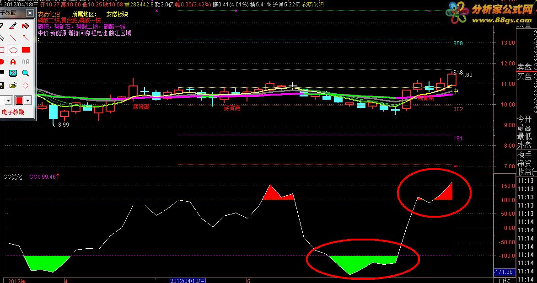Click the 150.0 CCI axis value
The image size is (537, 283).
click(508, 186)
